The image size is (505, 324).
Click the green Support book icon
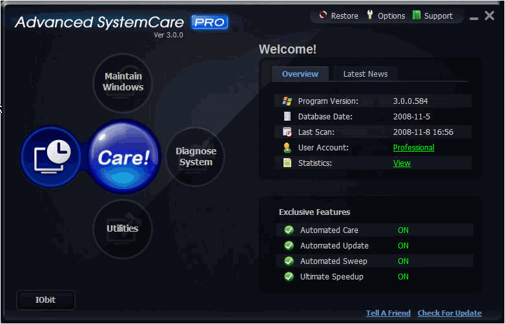417,15
